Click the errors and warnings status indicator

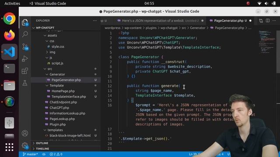[56, 154]
